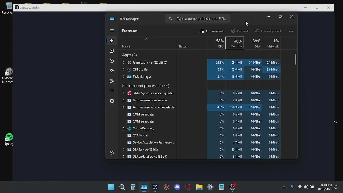Open the microphone tray icon
The height and width of the screenshot is (193, 343).
292,187
